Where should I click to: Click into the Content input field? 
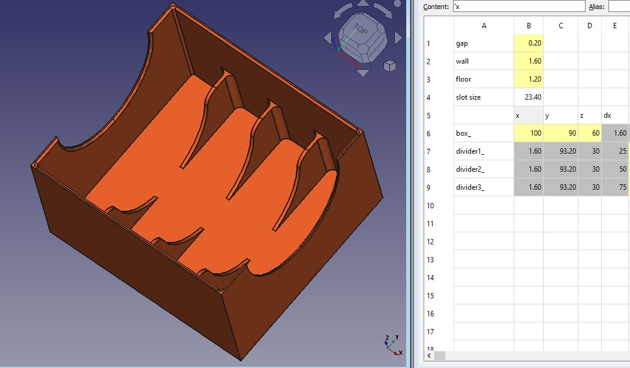point(519,7)
